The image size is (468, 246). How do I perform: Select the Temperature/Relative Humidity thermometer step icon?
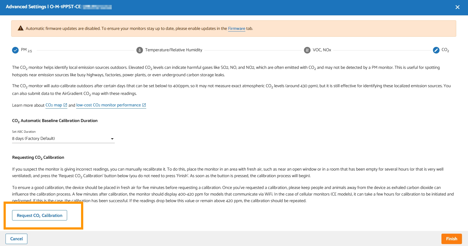point(140,50)
